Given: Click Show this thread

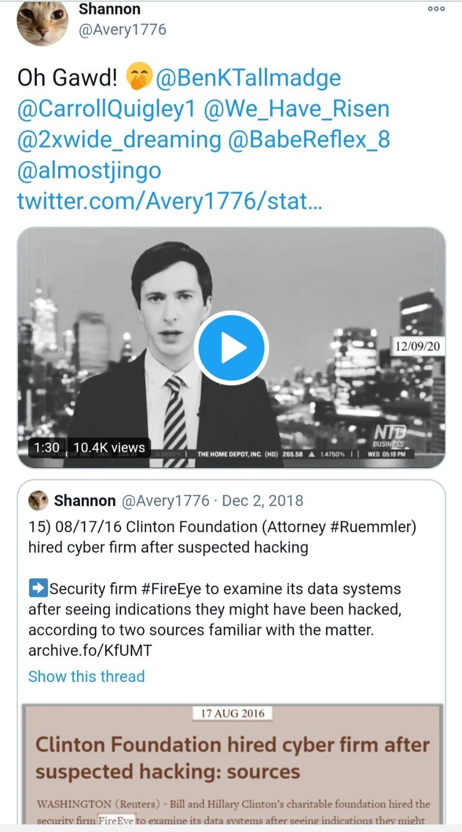Looking at the screenshot, I should [x=86, y=676].
